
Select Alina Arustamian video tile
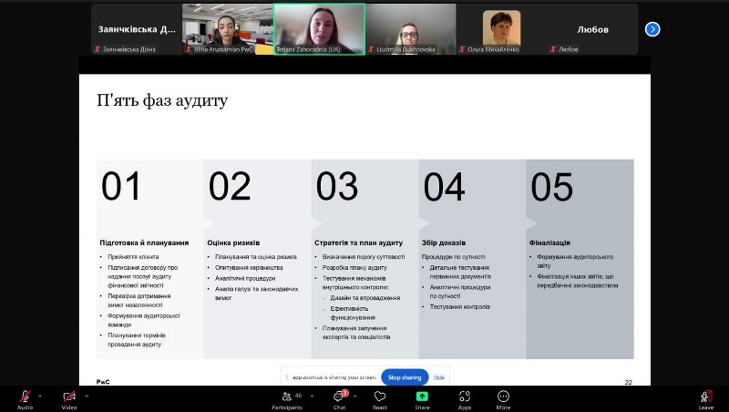coord(228,29)
